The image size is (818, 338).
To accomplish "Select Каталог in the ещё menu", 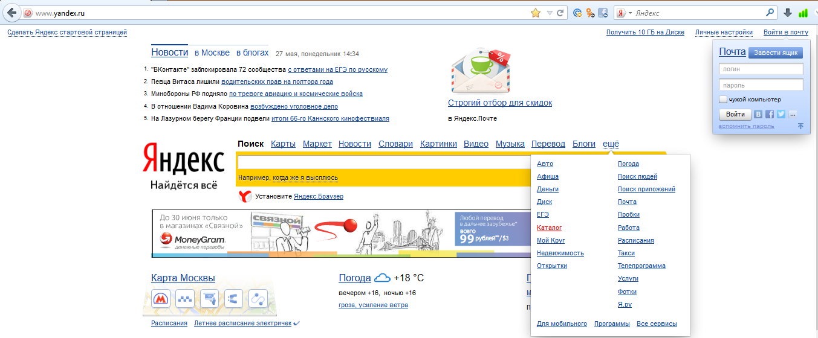I will (x=549, y=228).
